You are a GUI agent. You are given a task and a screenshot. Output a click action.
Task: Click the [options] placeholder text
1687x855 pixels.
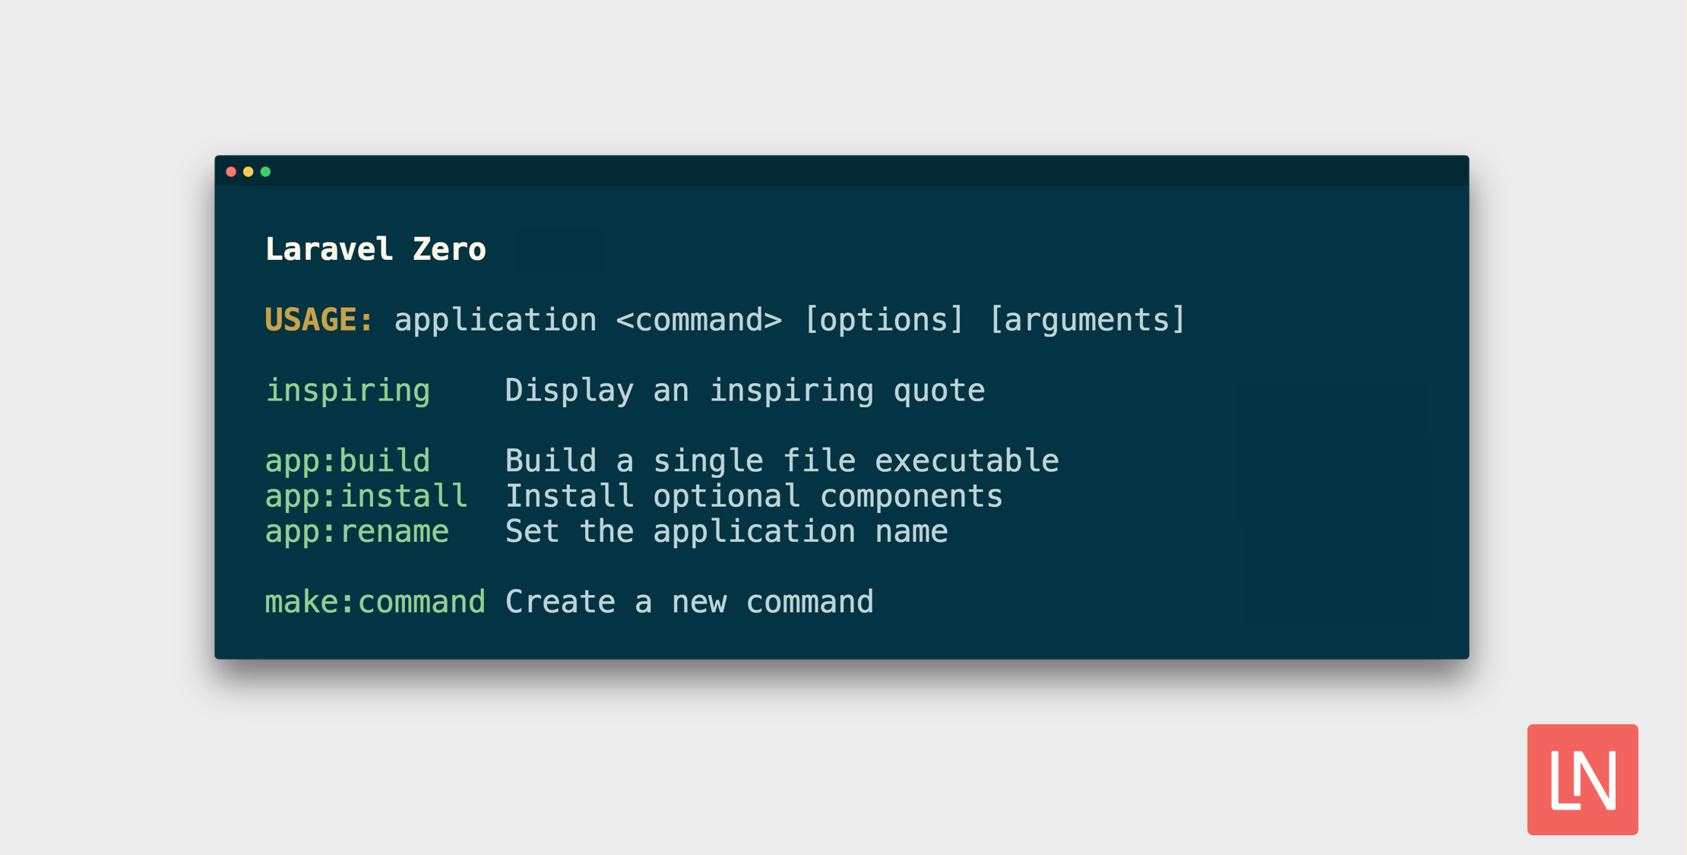point(884,320)
